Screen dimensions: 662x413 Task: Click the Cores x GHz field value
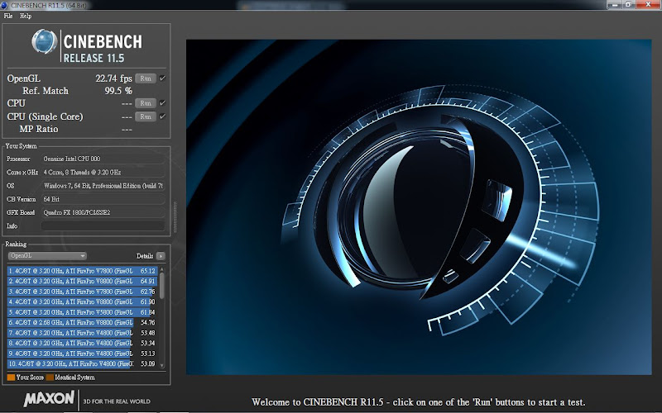(103, 173)
